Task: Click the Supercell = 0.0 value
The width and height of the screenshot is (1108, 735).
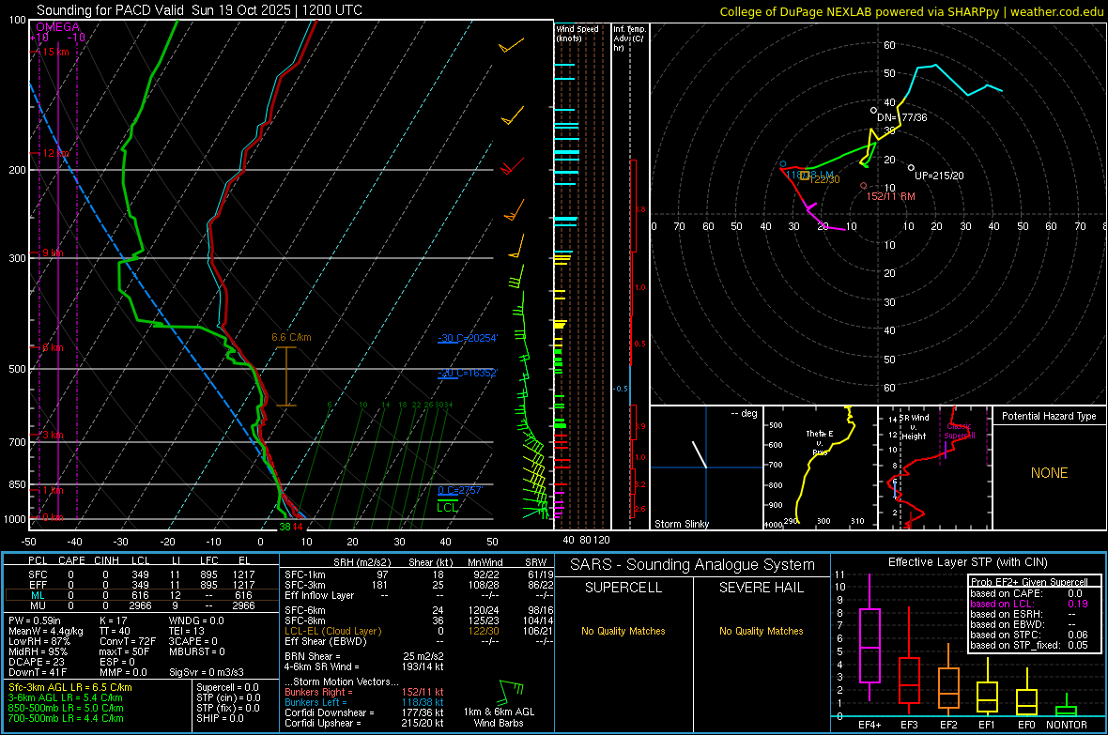Action: tap(227, 687)
